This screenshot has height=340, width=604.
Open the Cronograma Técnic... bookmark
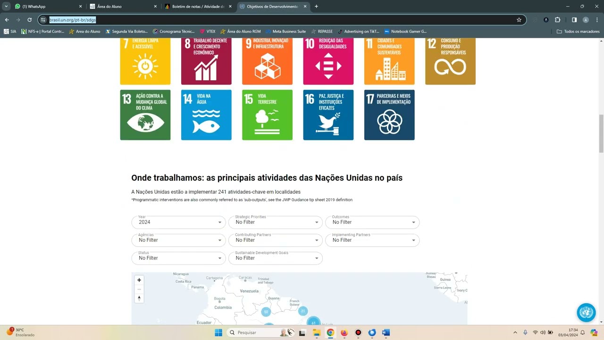(x=174, y=31)
